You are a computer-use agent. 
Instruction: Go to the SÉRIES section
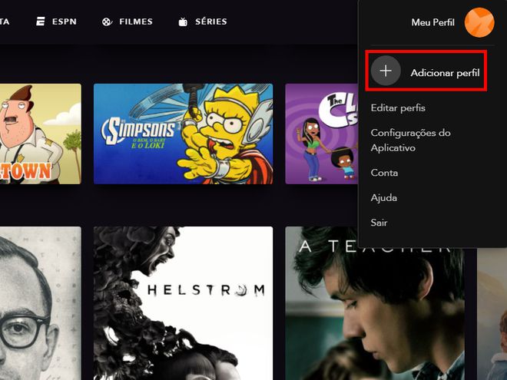[203, 21]
